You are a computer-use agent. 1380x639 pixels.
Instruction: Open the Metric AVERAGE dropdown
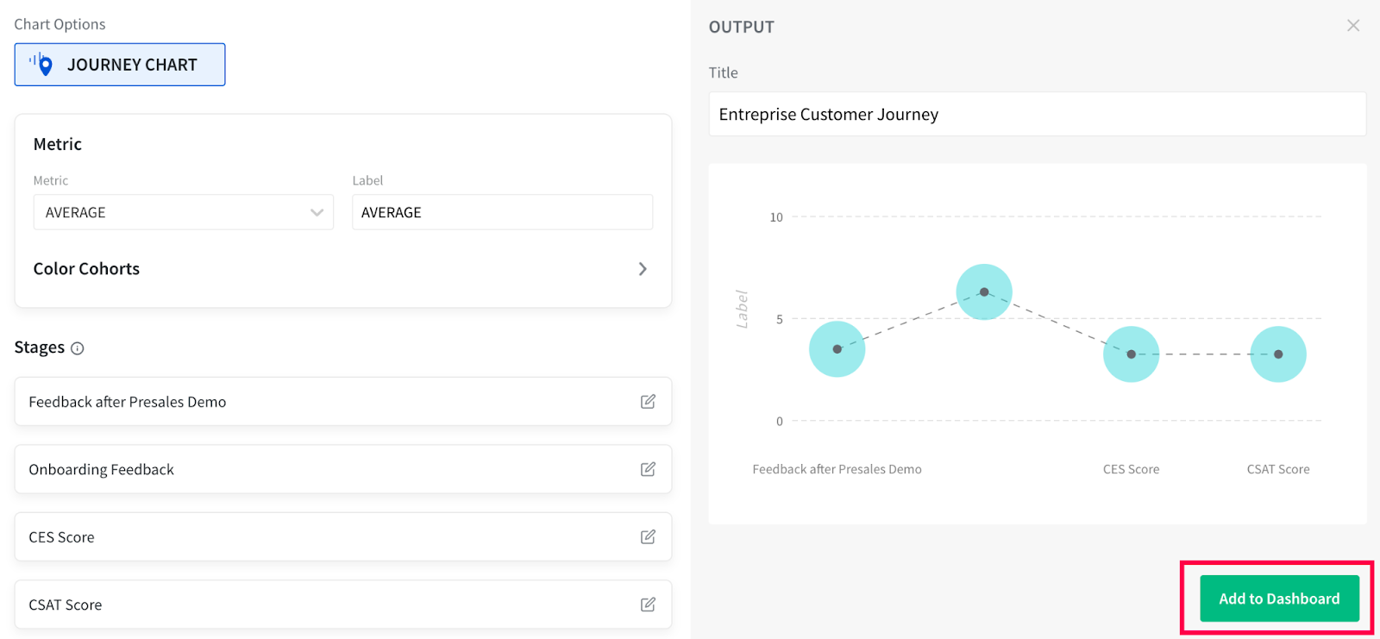click(x=183, y=212)
